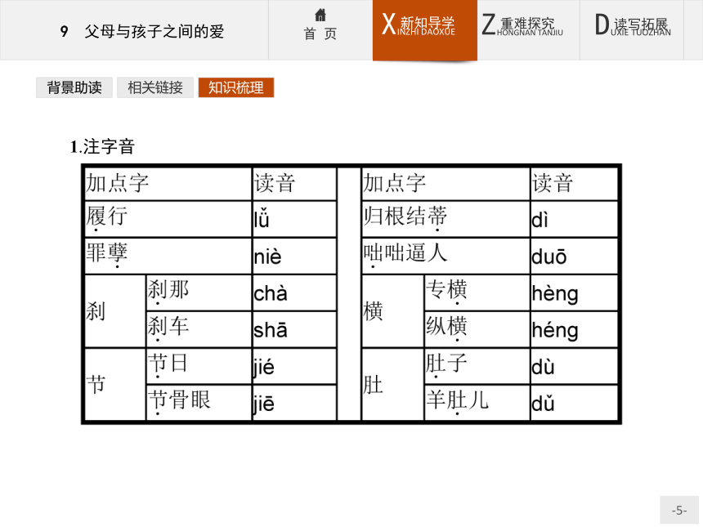Click the cell 刹车
703x527 pixels.
tap(199, 329)
